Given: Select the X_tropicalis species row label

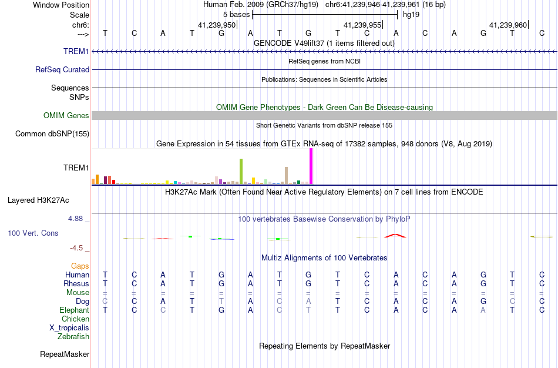Looking at the screenshot, I should [x=69, y=328].
